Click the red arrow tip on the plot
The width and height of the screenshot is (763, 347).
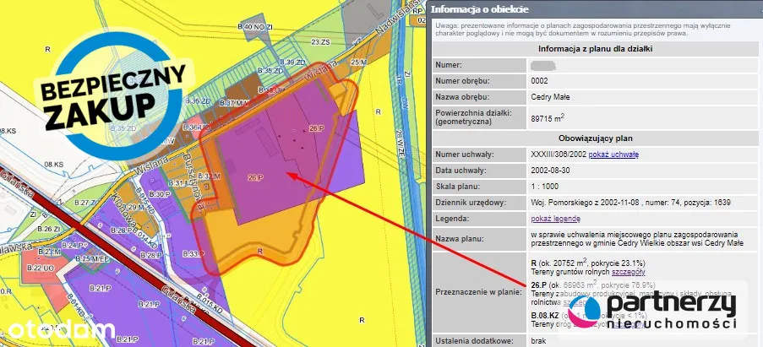click(x=287, y=175)
